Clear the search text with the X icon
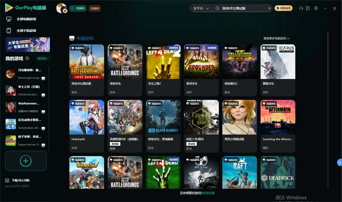The image size is (342, 202). [269, 9]
